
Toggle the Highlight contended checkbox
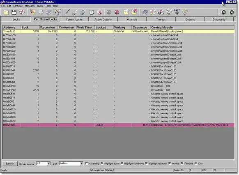click(x=122, y=163)
